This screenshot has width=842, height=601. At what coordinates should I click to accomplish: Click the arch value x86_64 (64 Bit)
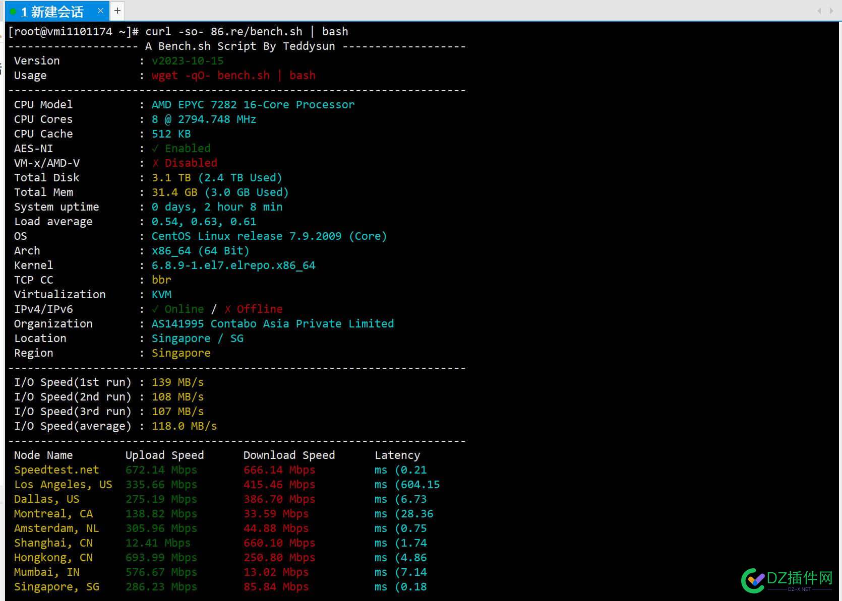pyautogui.click(x=201, y=250)
